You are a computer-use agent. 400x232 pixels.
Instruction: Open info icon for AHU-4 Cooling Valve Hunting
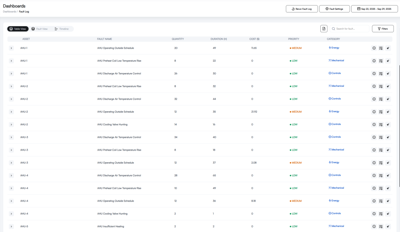[x=374, y=214]
